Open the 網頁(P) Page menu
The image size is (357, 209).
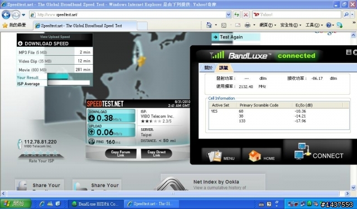268,25
